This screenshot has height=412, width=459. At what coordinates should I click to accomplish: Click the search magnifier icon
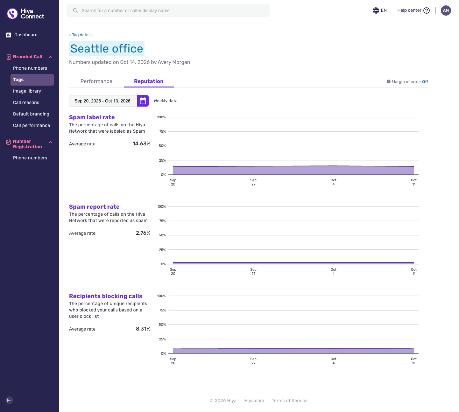pyautogui.click(x=75, y=10)
